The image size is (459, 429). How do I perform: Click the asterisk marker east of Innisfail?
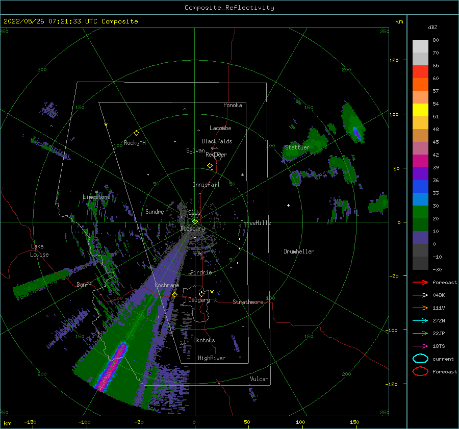242,175
